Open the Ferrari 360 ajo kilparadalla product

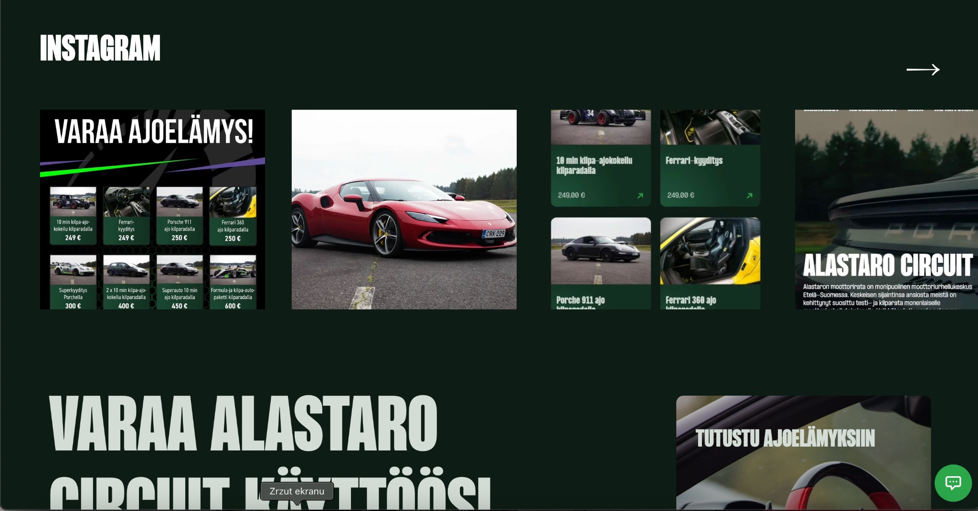tap(710, 262)
